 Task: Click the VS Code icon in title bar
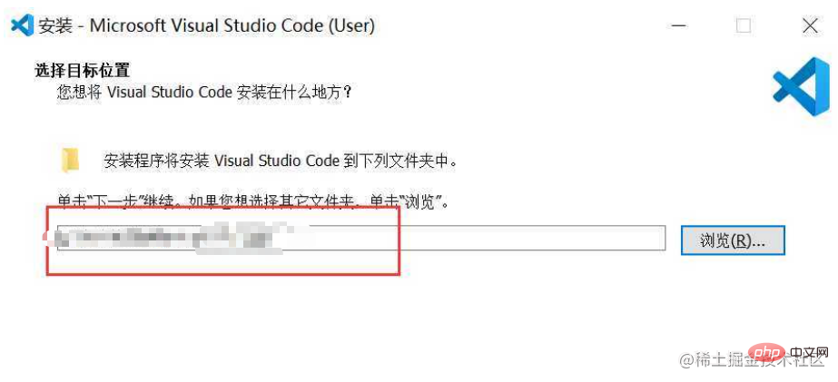(x=23, y=25)
